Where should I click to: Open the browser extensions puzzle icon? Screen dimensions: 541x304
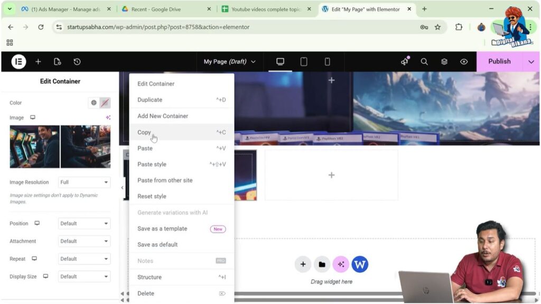(459, 27)
